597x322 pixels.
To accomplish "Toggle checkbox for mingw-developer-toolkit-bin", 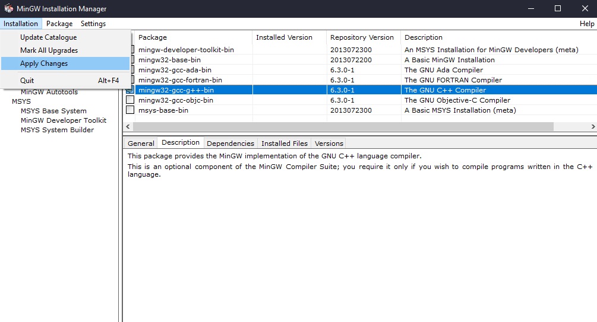I will click(x=132, y=49).
